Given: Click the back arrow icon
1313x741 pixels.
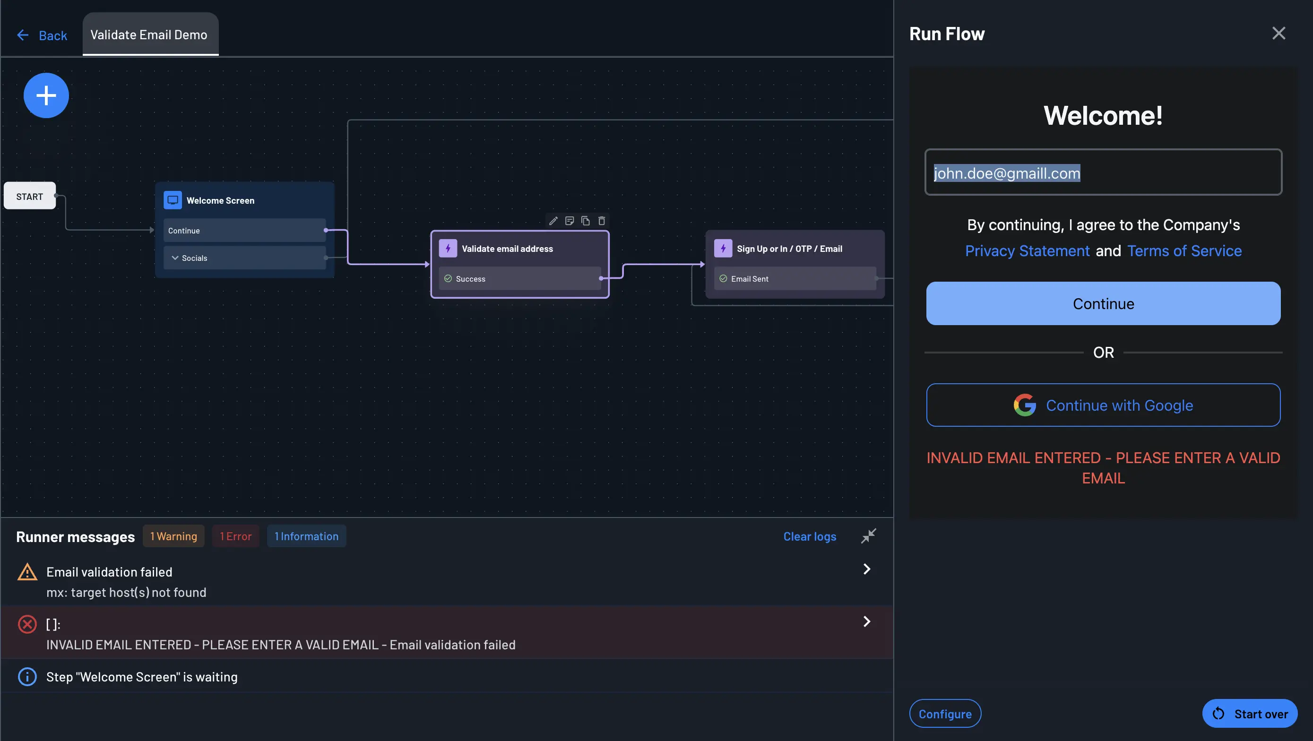Looking at the screenshot, I should tap(23, 35).
